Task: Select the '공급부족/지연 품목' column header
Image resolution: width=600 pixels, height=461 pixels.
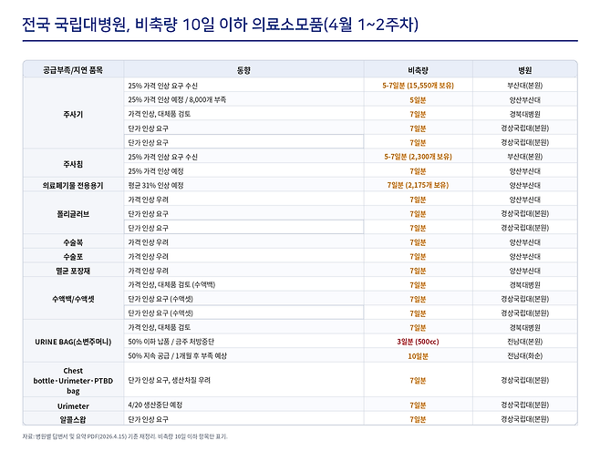Action: 73,70
